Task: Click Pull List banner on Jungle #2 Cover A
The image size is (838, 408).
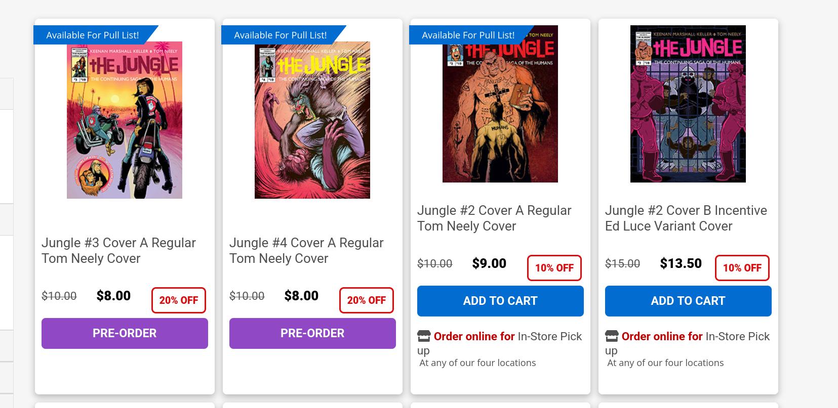Action: (x=468, y=35)
